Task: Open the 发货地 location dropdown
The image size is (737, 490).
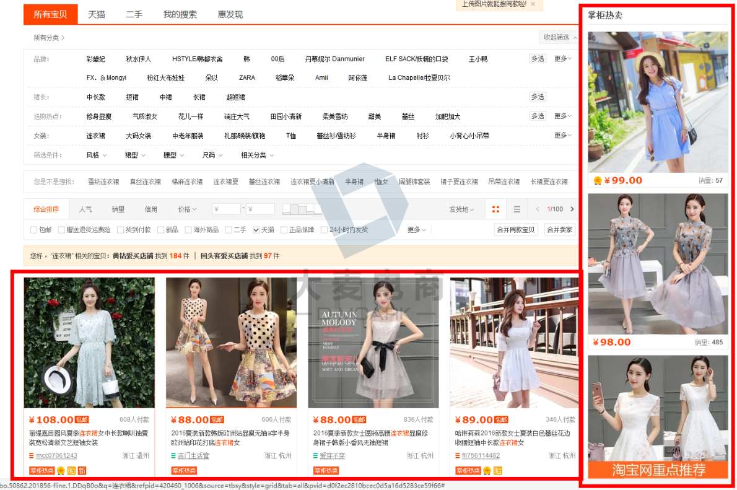Action: (461, 209)
